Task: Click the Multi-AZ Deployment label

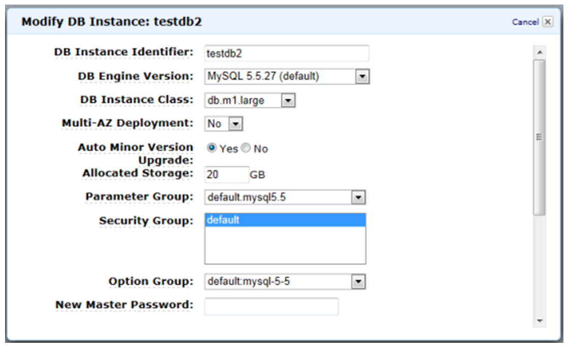Action: click(x=127, y=123)
